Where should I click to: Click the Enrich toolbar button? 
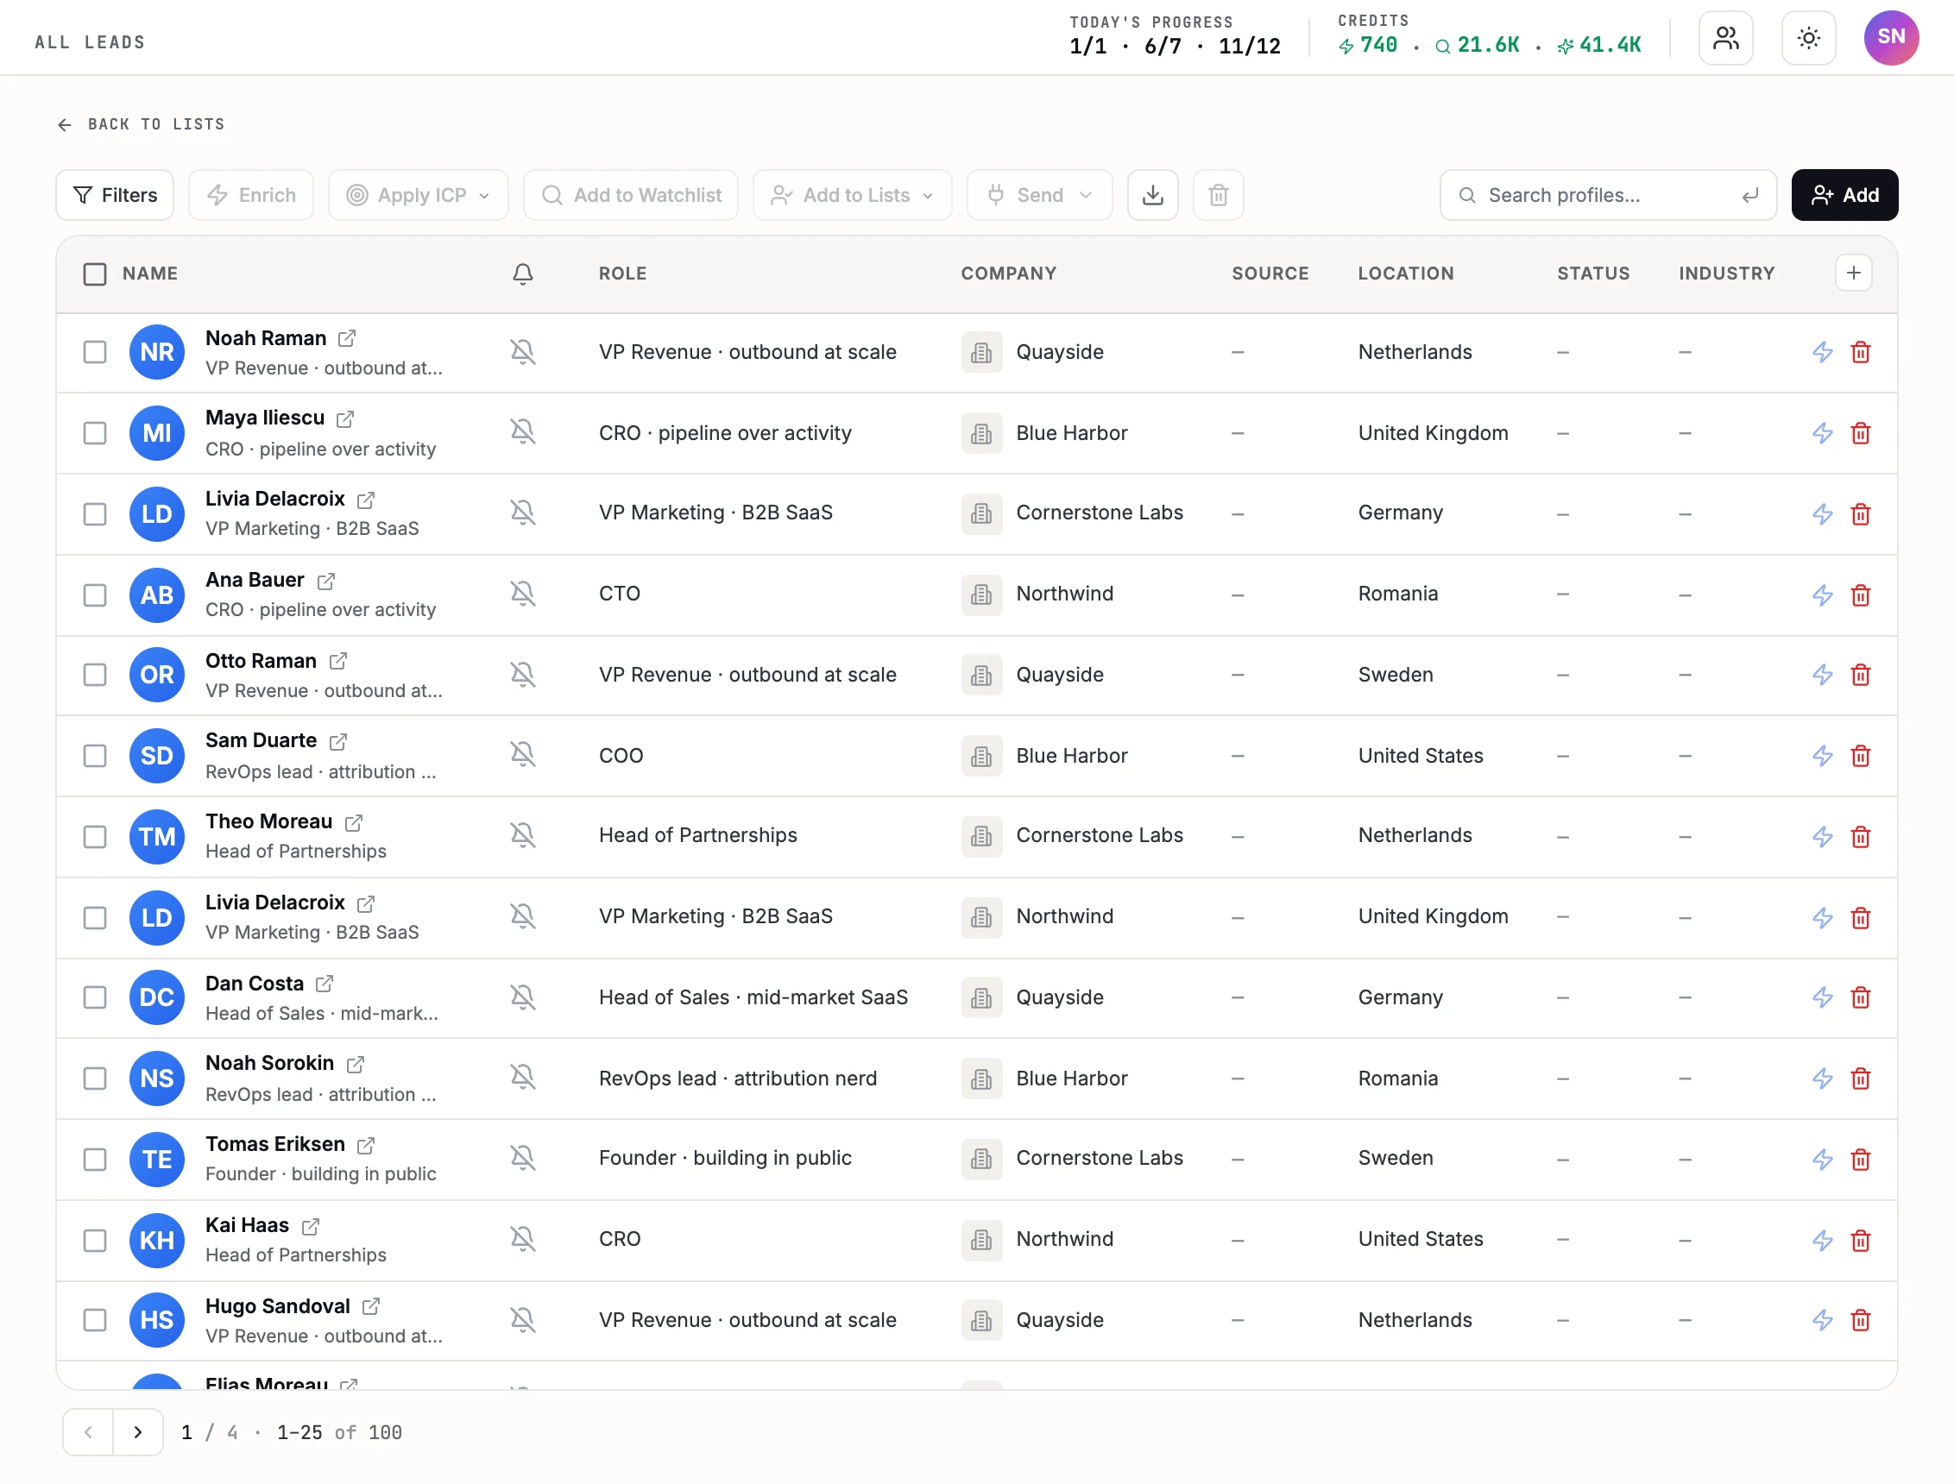pos(251,195)
